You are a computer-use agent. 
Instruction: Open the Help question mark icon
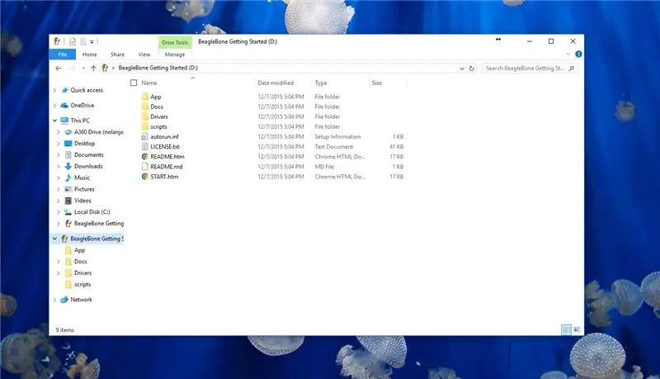click(x=578, y=54)
